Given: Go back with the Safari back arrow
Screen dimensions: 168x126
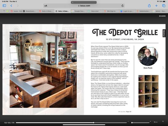Looking at the screenshot, I should (11, 6).
